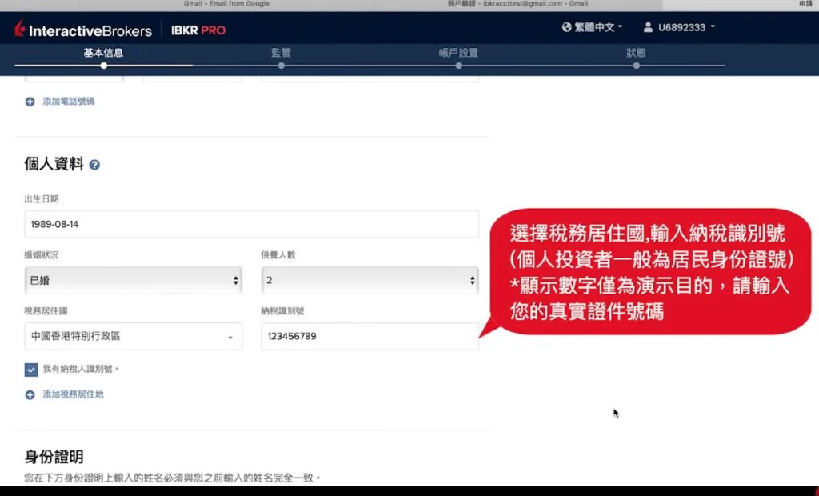Click the 出生日期 date field
Viewport: 819px width, 496px height.
pyautogui.click(x=251, y=224)
